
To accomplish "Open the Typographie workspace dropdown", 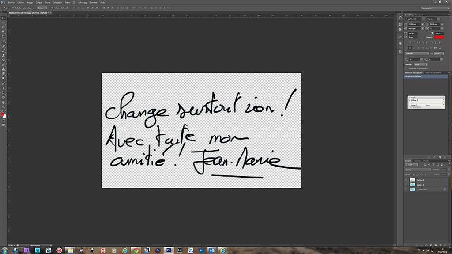I will [435, 8].
